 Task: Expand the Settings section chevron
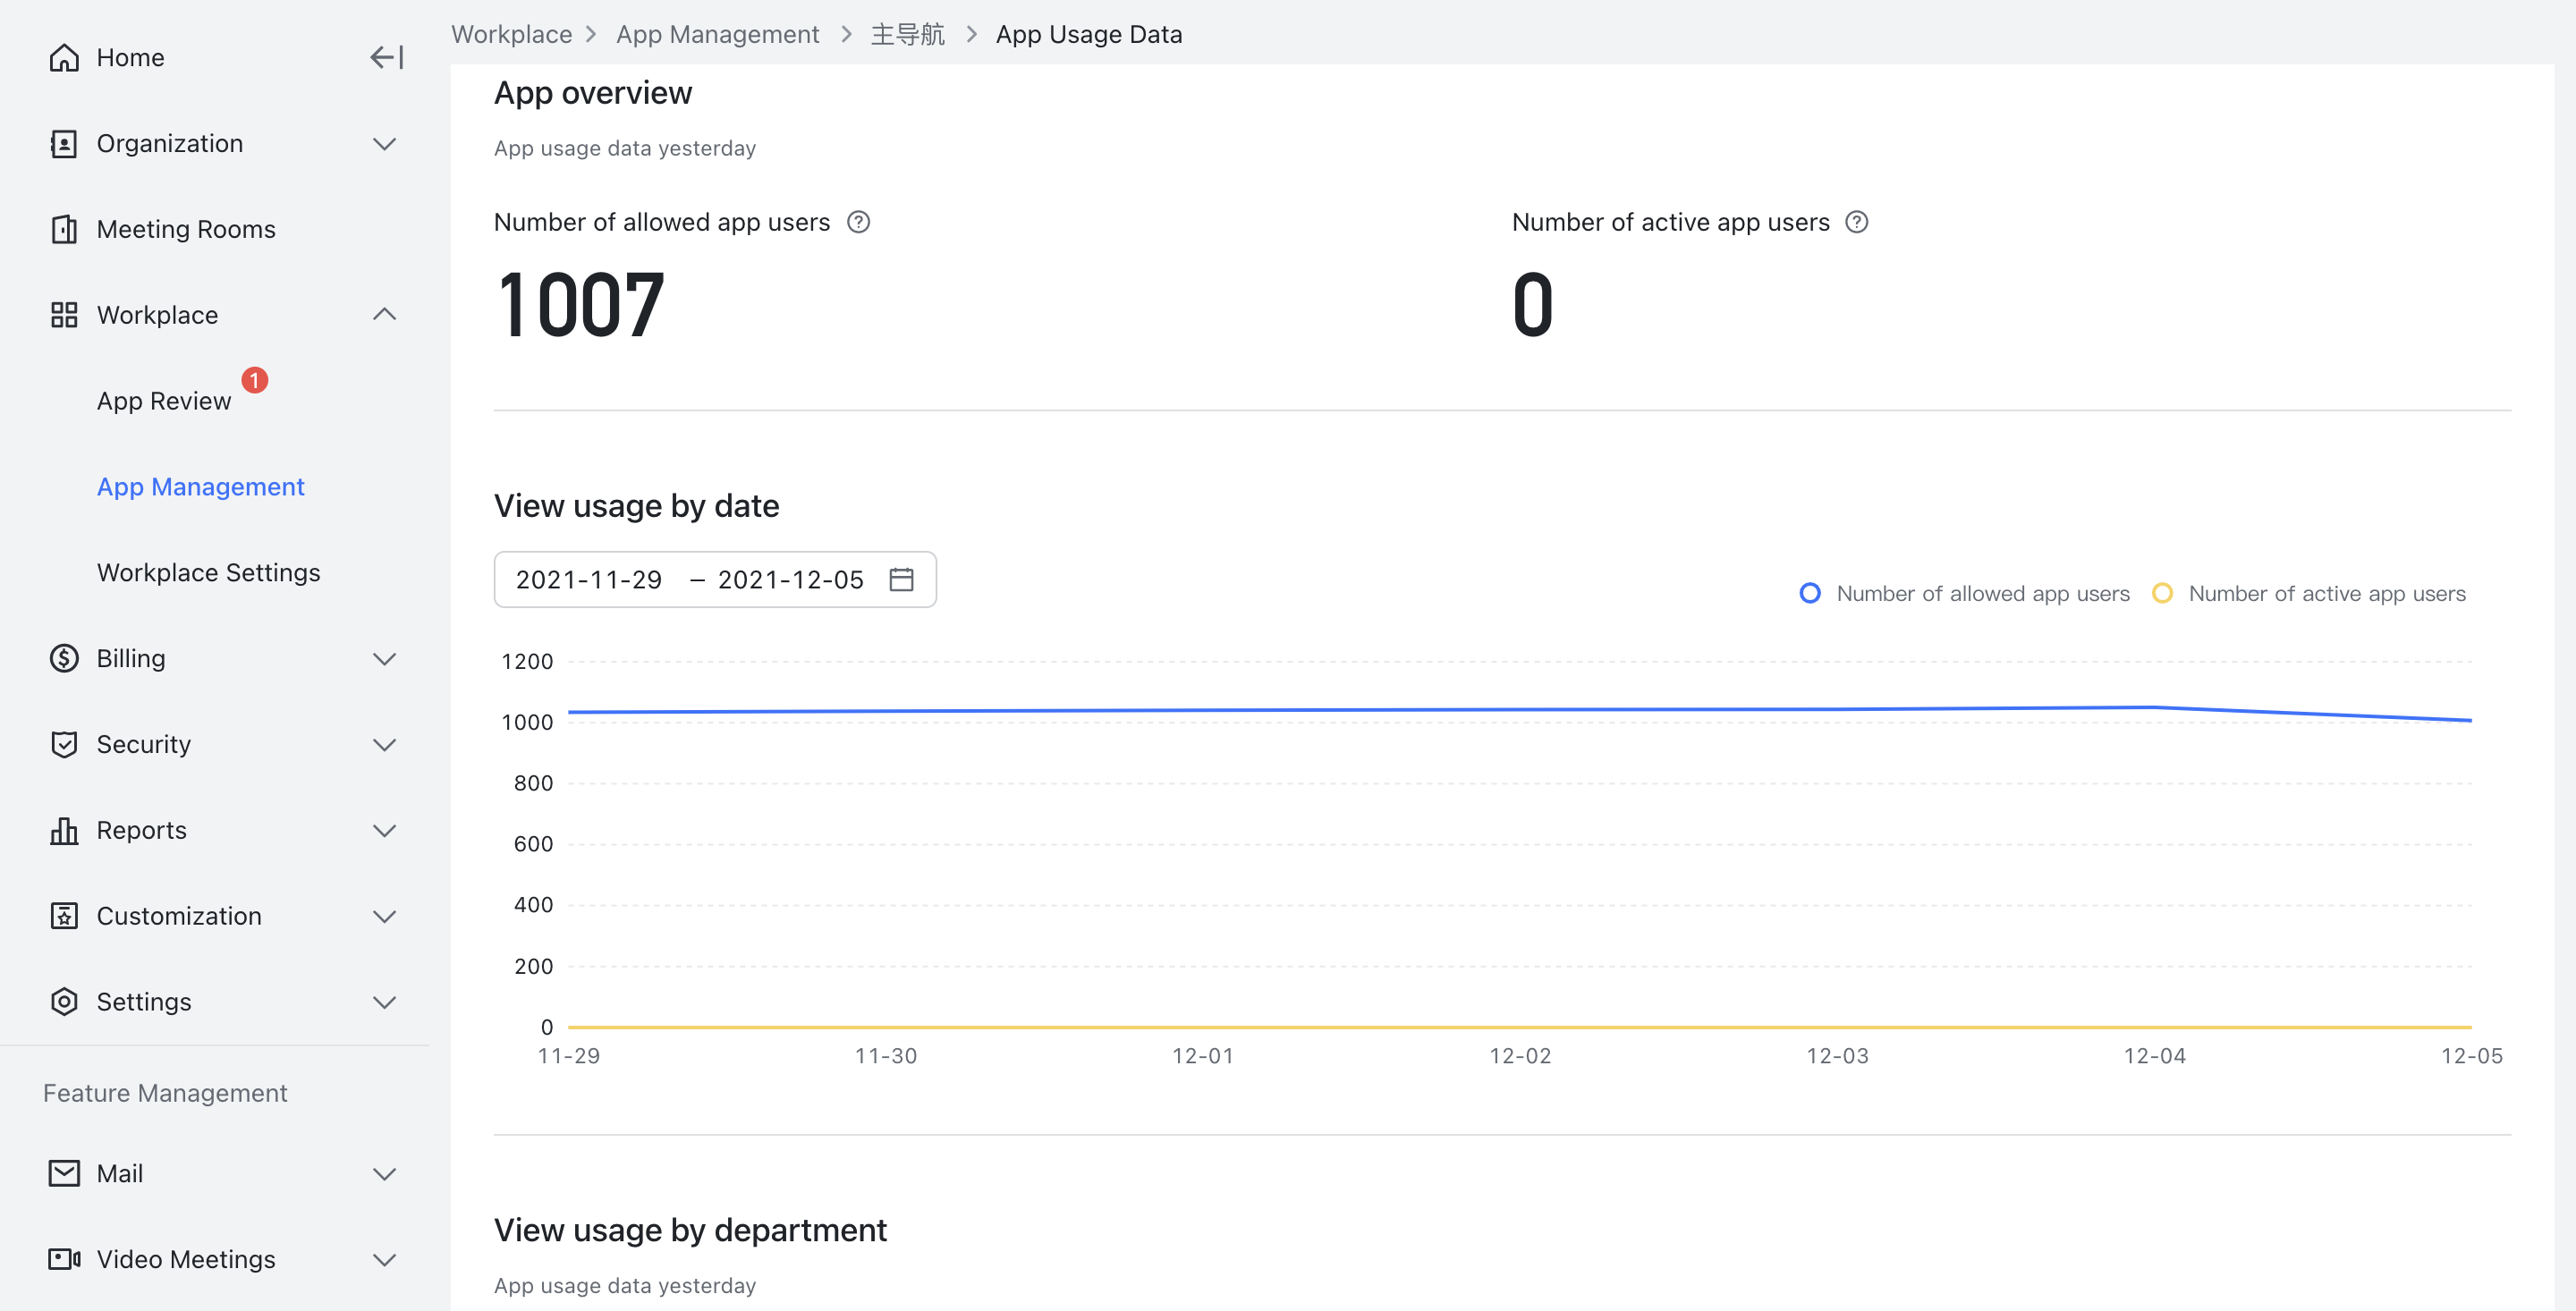[x=384, y=1002]
